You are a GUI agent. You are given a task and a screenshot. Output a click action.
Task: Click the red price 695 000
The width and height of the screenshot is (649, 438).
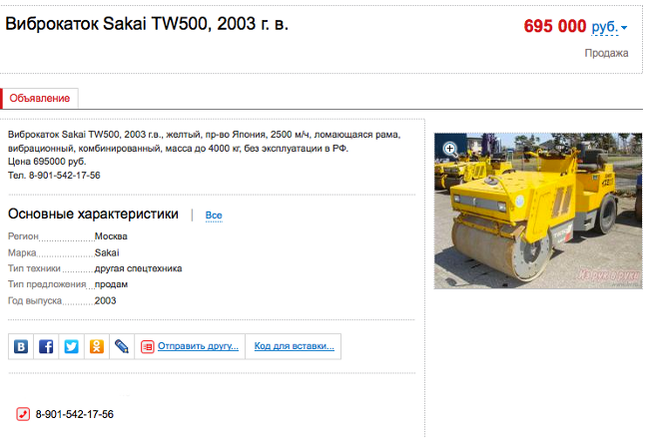[555, 27]
